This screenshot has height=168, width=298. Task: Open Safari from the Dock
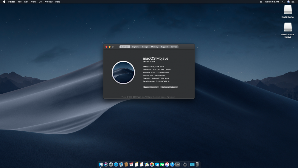tap(116, 164)
